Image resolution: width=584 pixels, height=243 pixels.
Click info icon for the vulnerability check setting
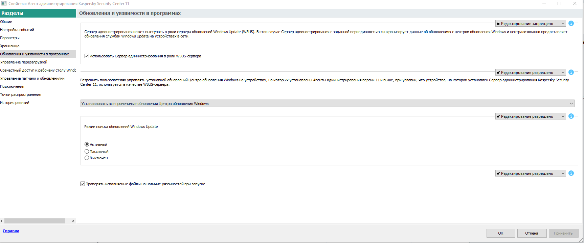[571, 173]
